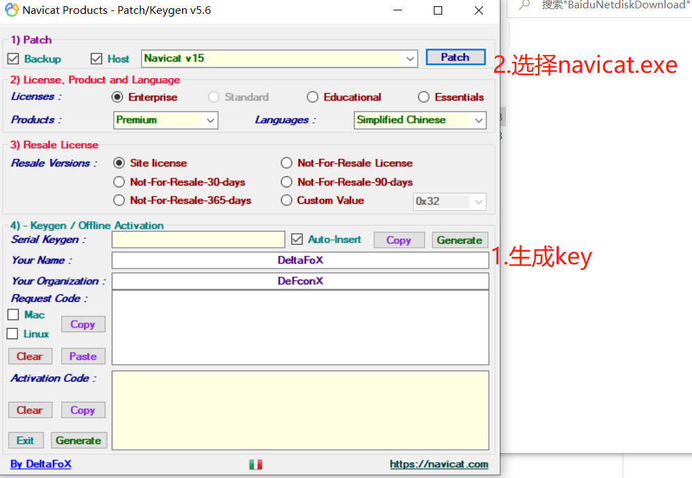
Task: Click inside the Activation Code text area
Action: point(300,410)
